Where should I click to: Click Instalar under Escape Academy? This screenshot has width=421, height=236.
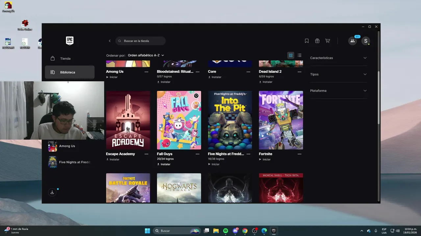point(113,160)
